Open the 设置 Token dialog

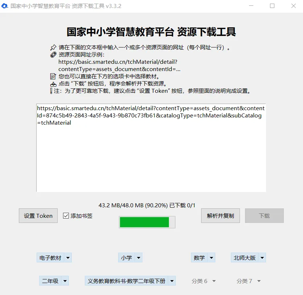(38, 216)
